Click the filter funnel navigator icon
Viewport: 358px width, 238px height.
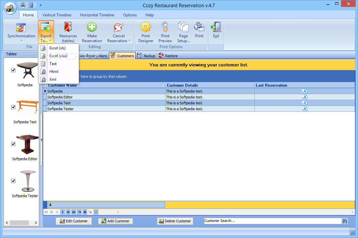tap(96, 212)
